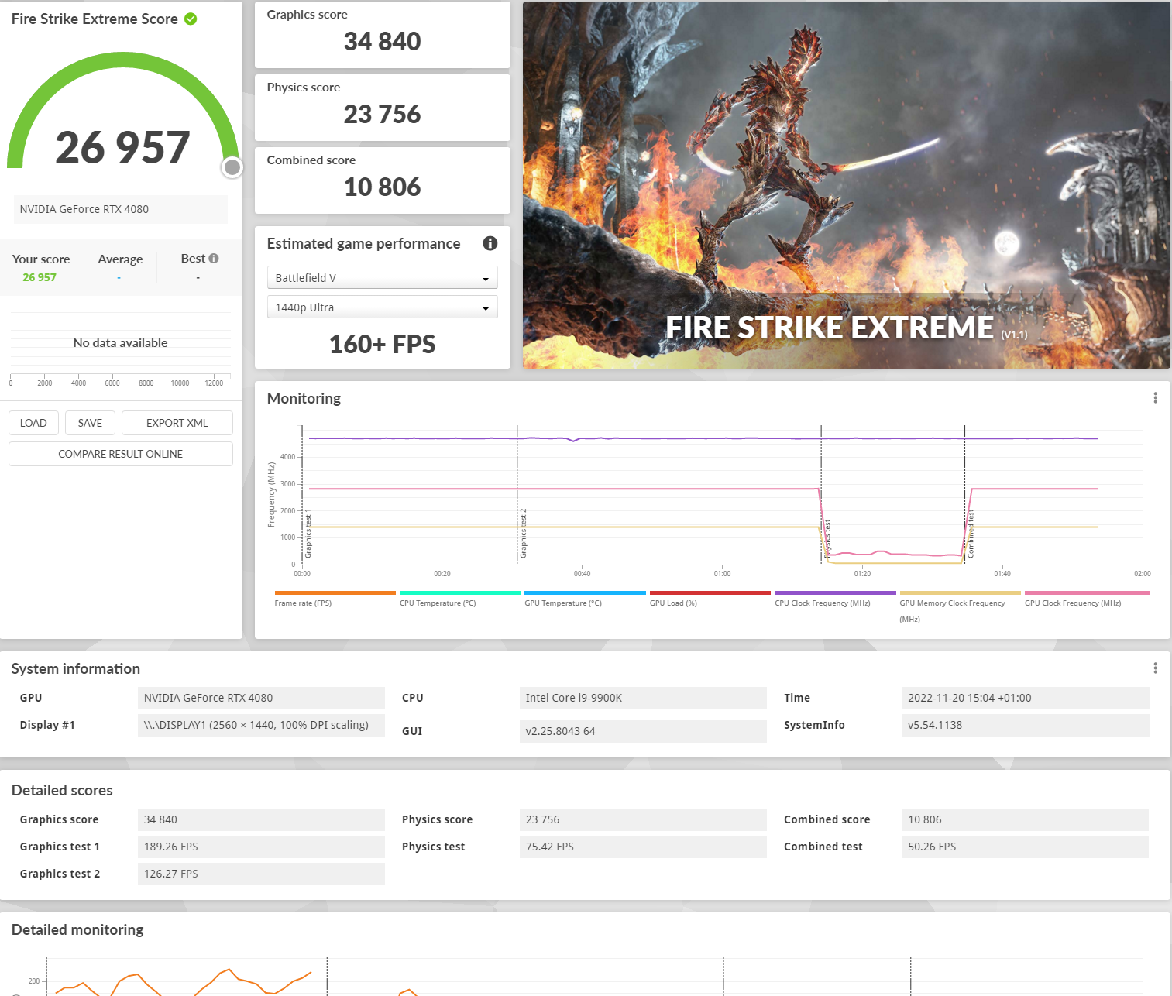The image size is (1172, 996).
Task: Click the Time value 2022-11-20 15:04
Action: [1026, 698]
